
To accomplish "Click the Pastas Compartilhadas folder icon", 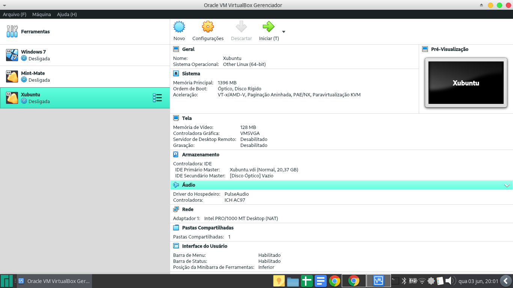I will click(176, 227).
